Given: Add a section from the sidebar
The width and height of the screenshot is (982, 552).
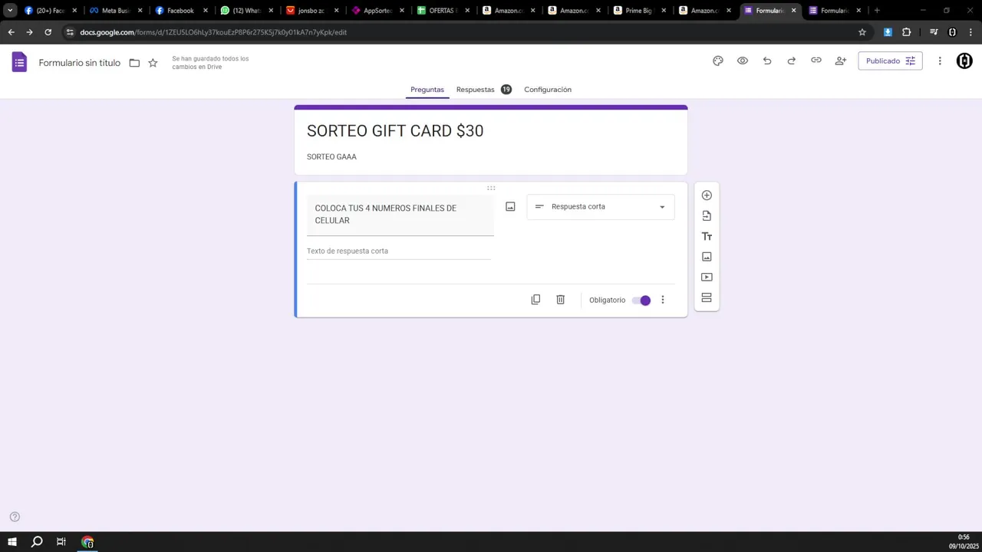Looking at the screenshot, I should (x=707, y=297).
